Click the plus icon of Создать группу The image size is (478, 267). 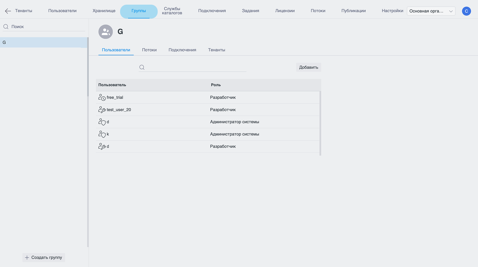(x=27, y=257)
